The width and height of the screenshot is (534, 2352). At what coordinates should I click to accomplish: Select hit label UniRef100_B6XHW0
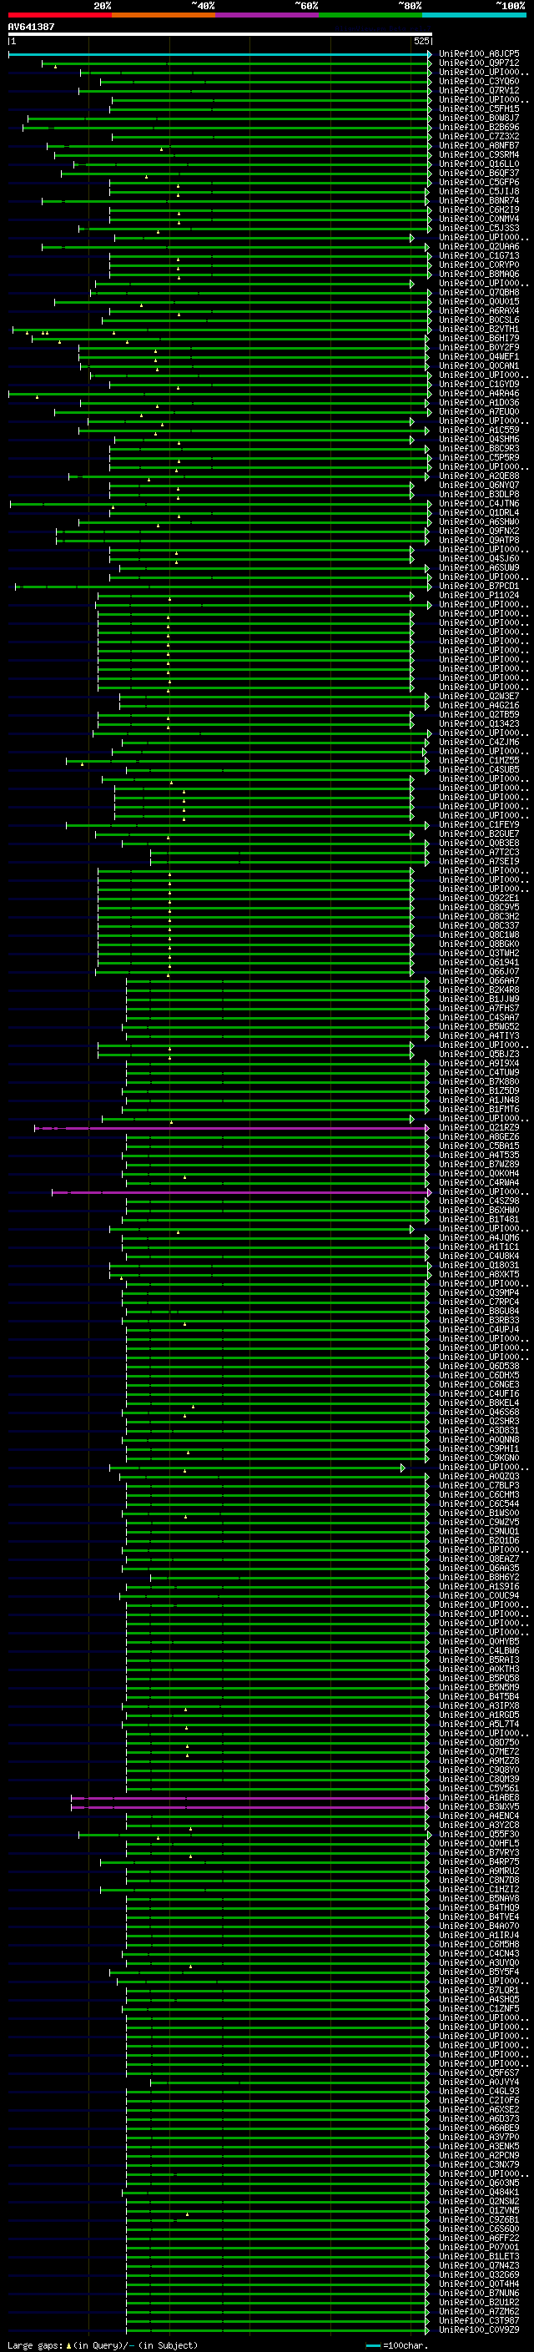tap(479, 1210)
